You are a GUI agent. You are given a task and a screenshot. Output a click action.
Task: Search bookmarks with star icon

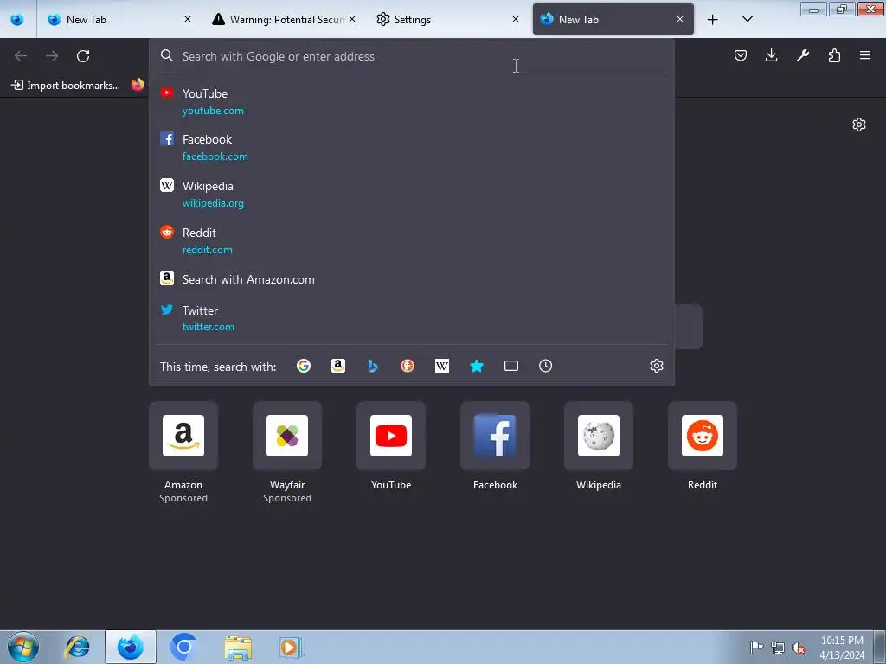477,366
